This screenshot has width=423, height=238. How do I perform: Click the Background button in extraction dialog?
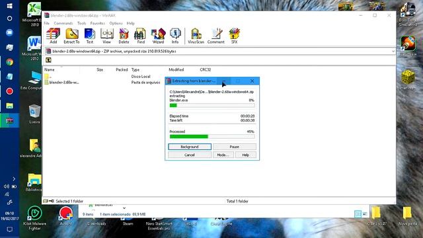pos(190,147)
